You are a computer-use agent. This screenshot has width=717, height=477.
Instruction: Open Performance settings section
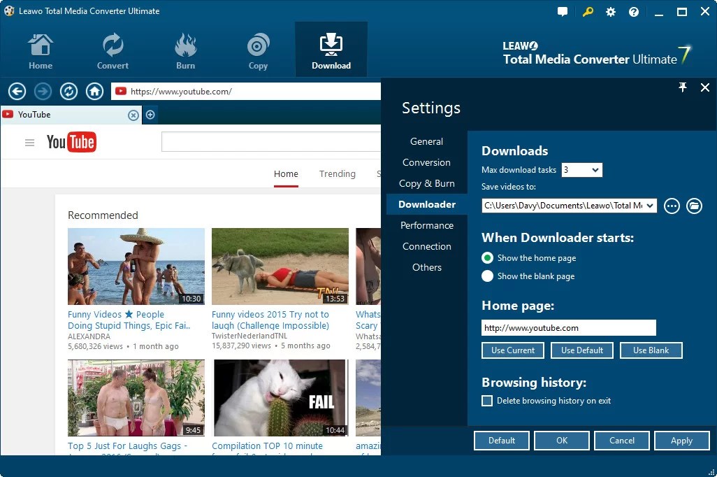click(426, 225)
